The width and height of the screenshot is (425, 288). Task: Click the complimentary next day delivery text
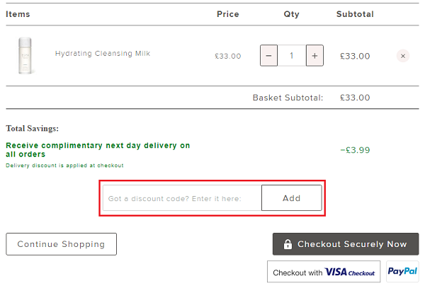(98, 150)
